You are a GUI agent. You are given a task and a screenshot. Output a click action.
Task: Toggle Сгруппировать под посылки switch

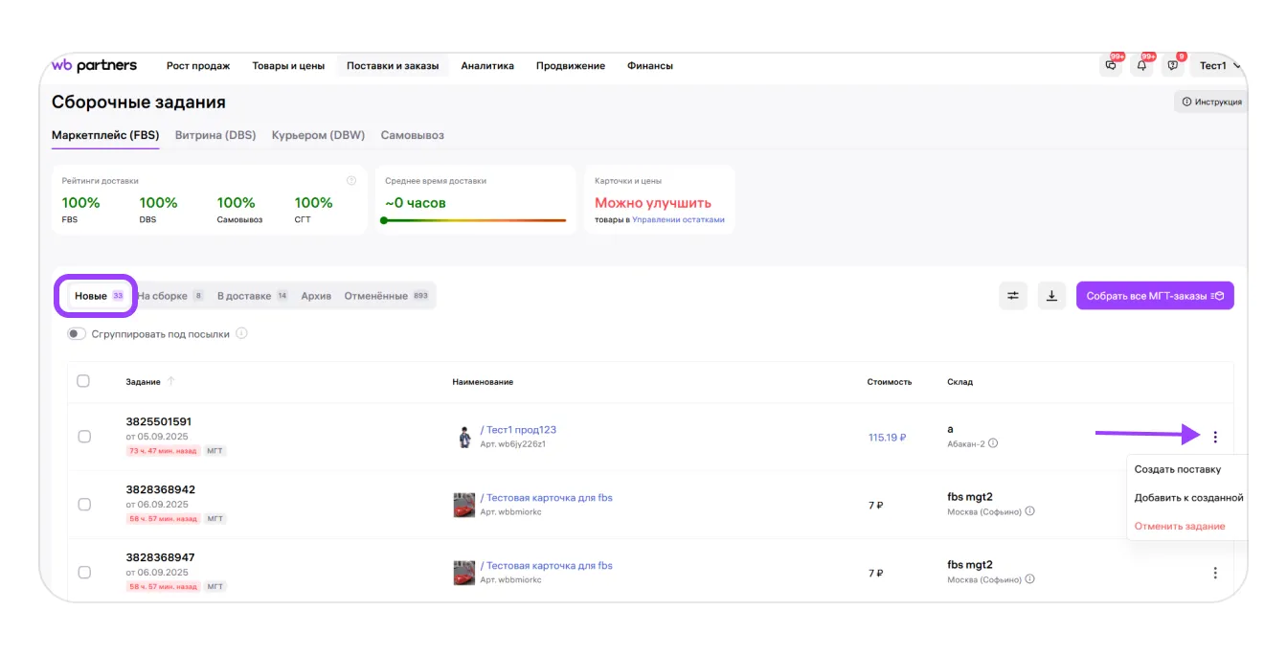point(77,334)
